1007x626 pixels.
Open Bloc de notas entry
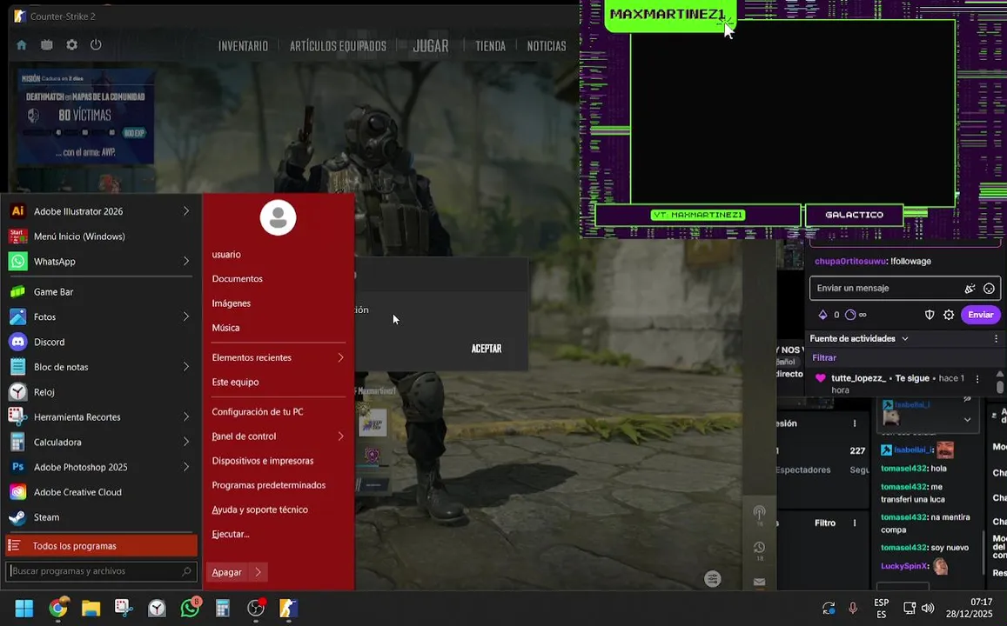99,367
